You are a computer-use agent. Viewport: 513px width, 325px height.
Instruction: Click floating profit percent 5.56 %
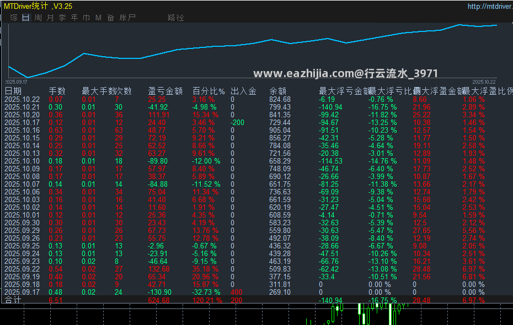(x=474, y=231)
